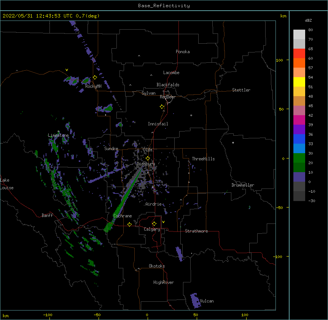Select the purple 10 dBZ color swatch
The height and width of the screenshot is (320, 328).
click(299, 177)
